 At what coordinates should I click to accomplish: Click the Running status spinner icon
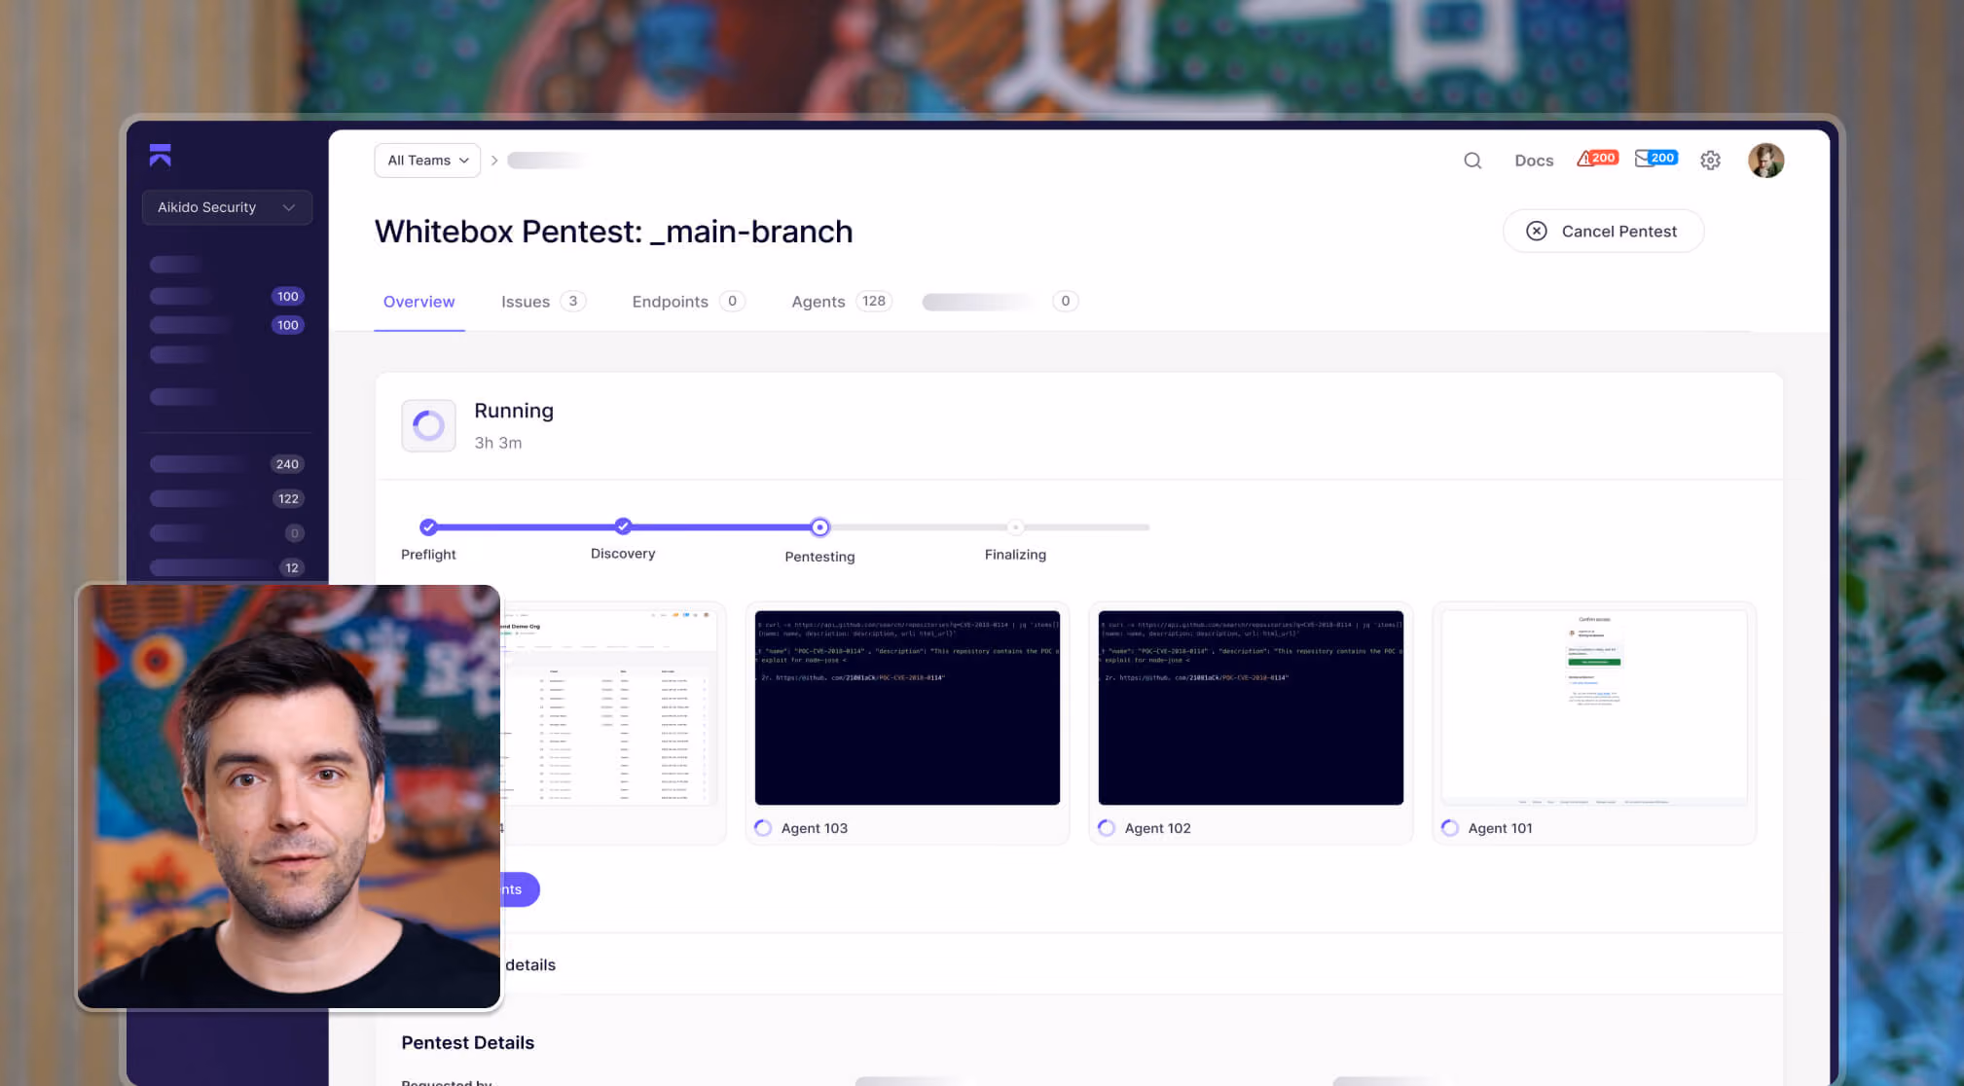(x=428, y=425)
